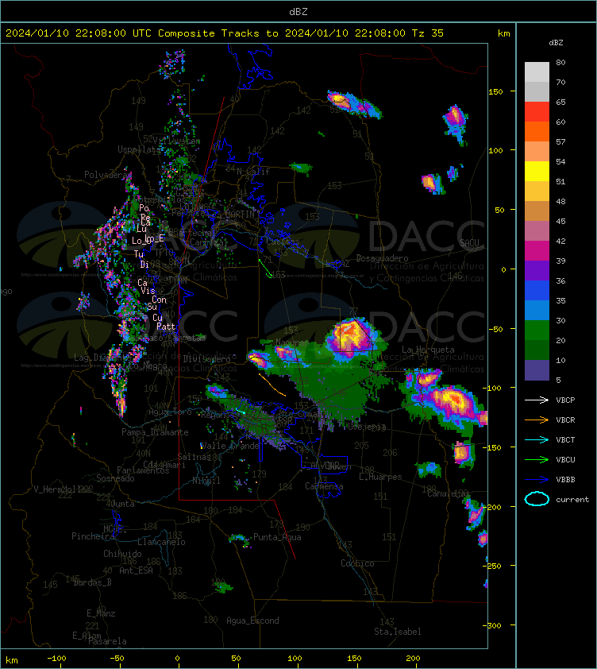Screen dimensions: 597x669
Task: Select the green 20 dBZ color swatch
Action: pyautogui.click(x=537, y=330)
